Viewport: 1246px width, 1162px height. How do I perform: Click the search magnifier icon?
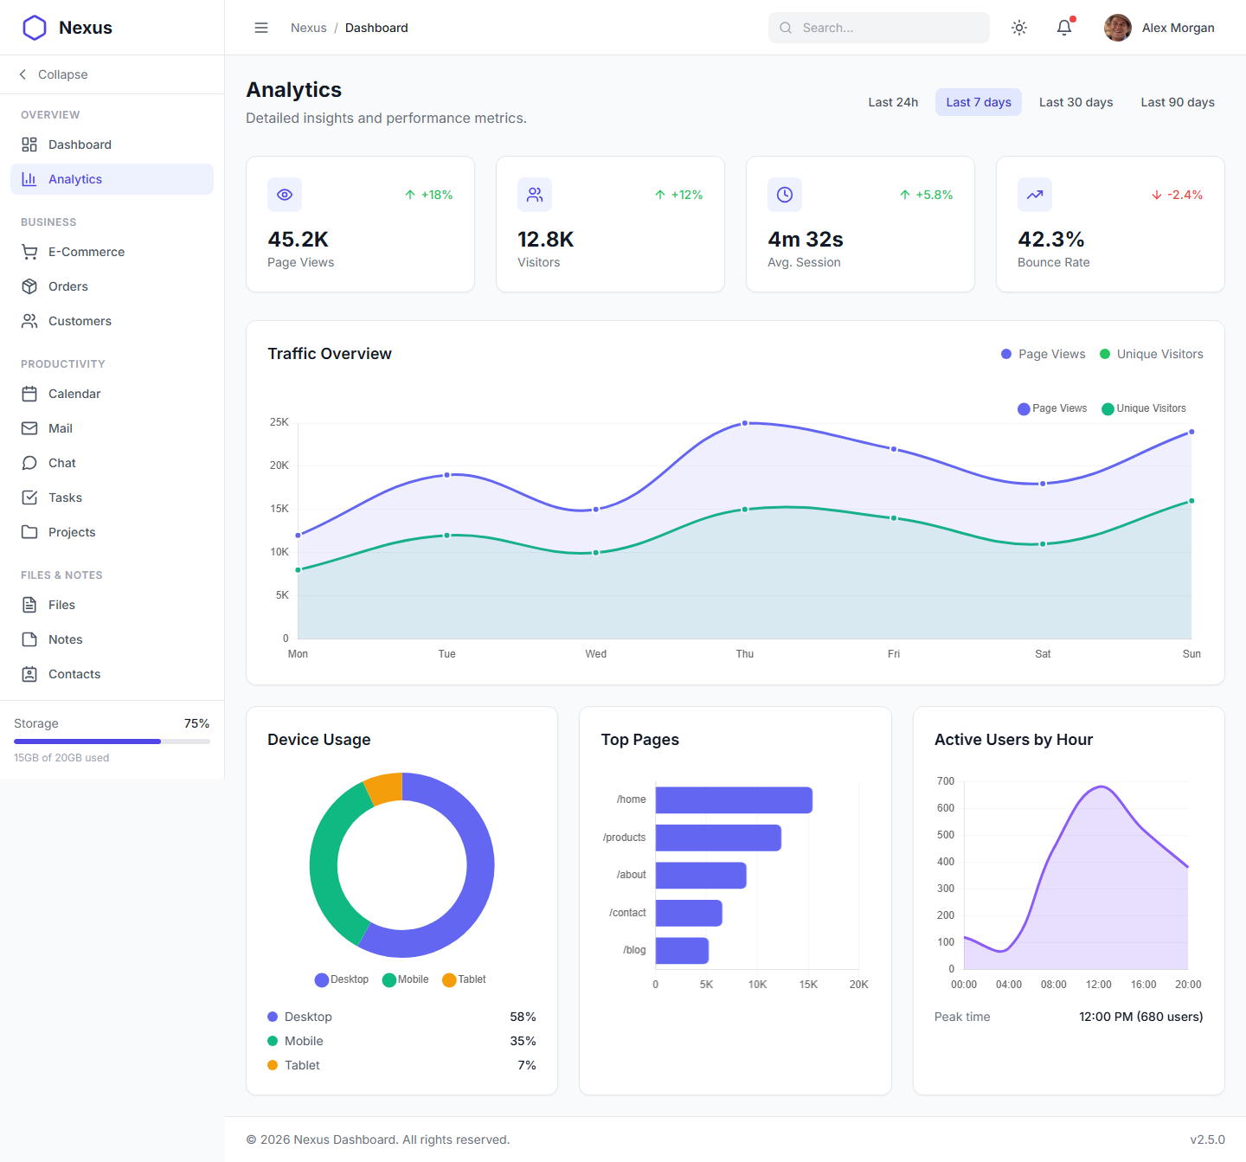786,28
